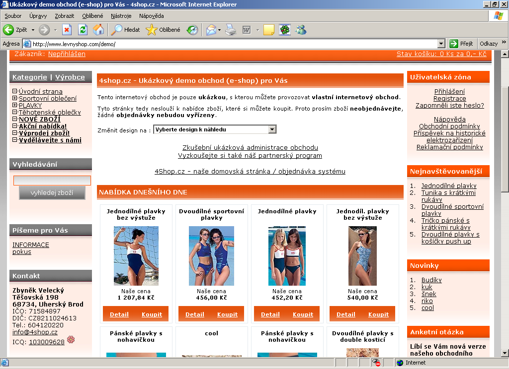This screenshot has height=369, width=509.
Task: Switch to the Kategorie tab
Action: pos(29,77)
